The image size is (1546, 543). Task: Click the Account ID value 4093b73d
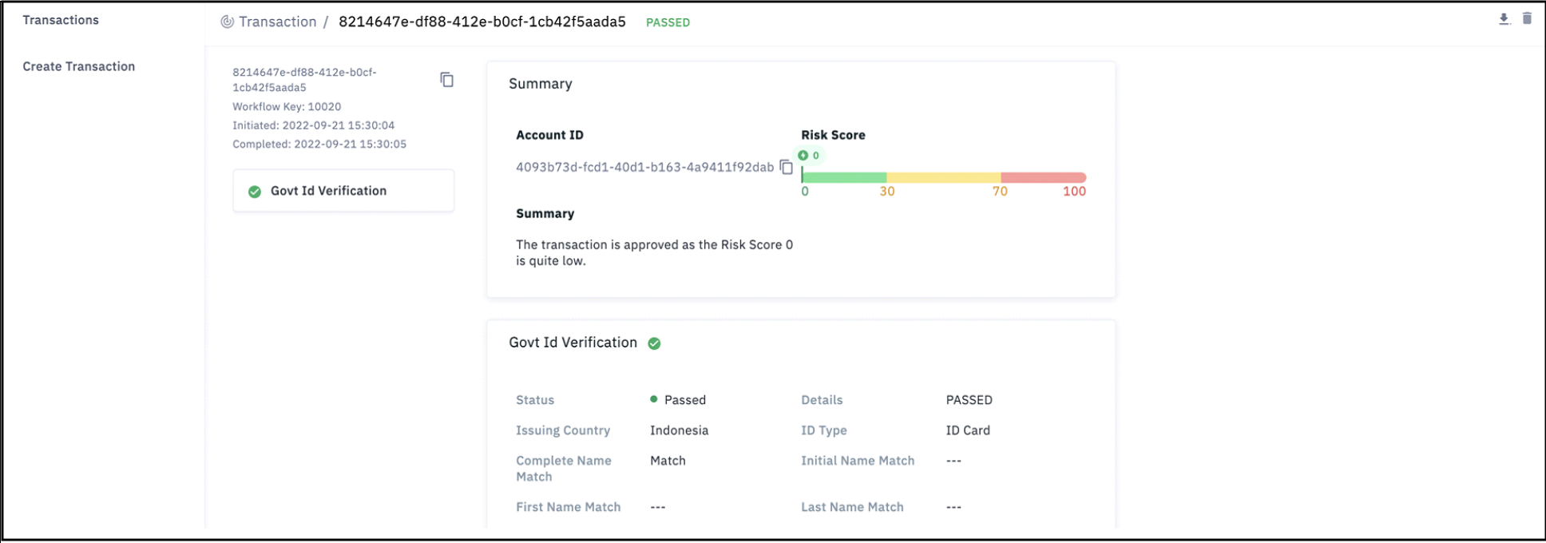(x=644, y=167)
